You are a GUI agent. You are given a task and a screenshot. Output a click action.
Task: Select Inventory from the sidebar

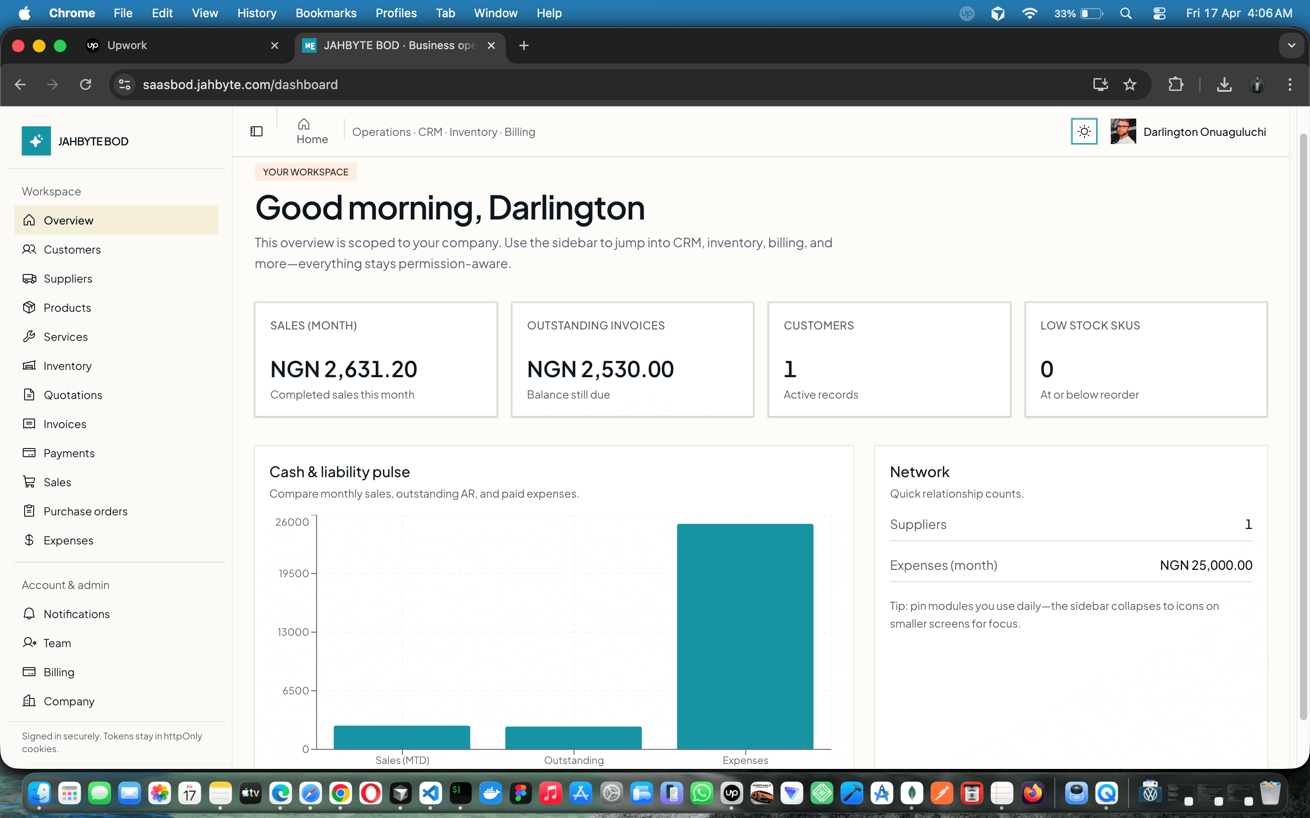67,366
